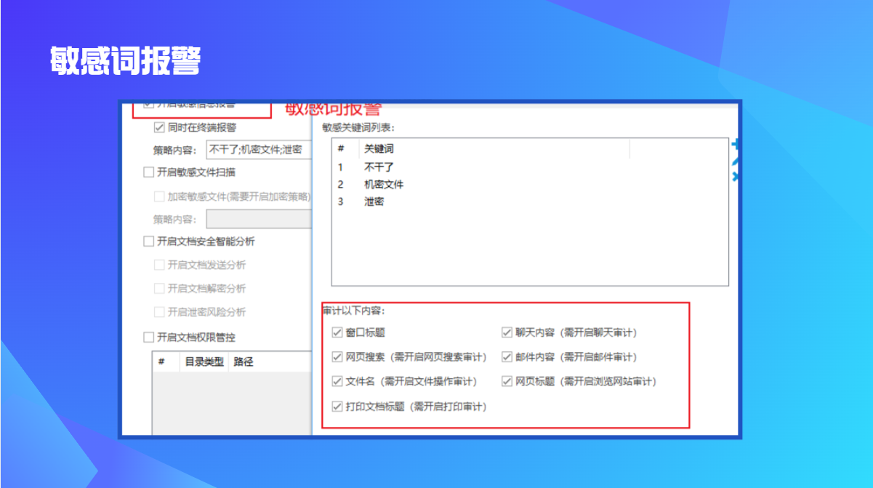
Task: Enable 开启文档权限管控 checkbox
Action: (149, 337)
